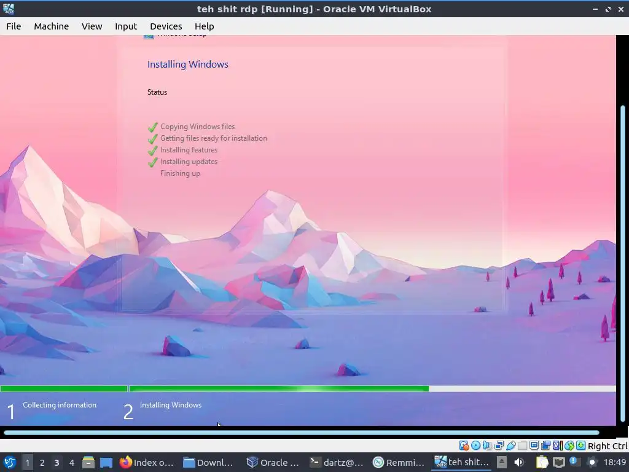Open the Input menu

tap(126, 26)
